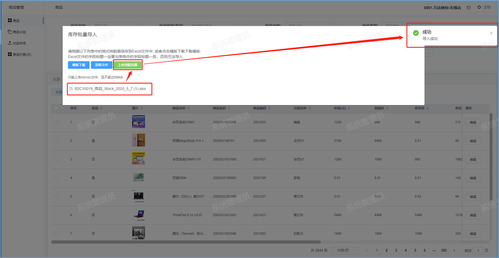Screen dimensions: 499x258
Task: Jump to last page 385
Action: [x=444, y=250]
